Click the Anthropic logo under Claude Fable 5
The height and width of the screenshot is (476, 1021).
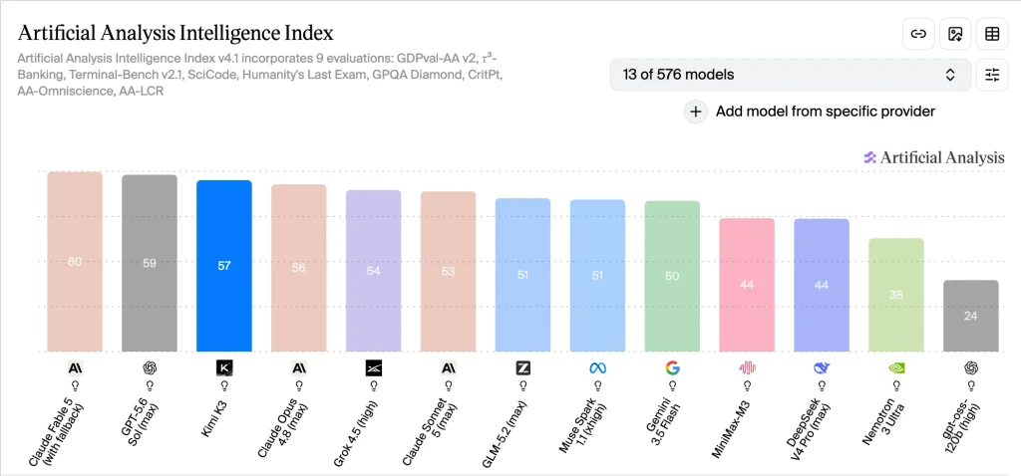[x=75, y=368]
